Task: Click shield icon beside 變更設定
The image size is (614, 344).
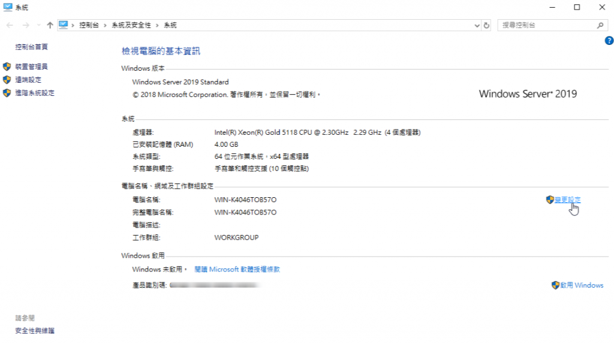Action: pyautogui.click(x=550, y=200)
